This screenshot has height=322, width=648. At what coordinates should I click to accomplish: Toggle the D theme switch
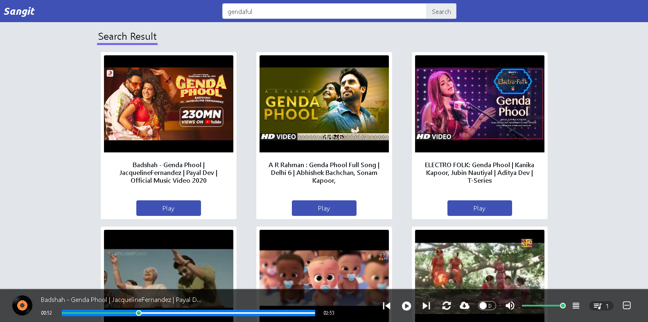[487, 306]
